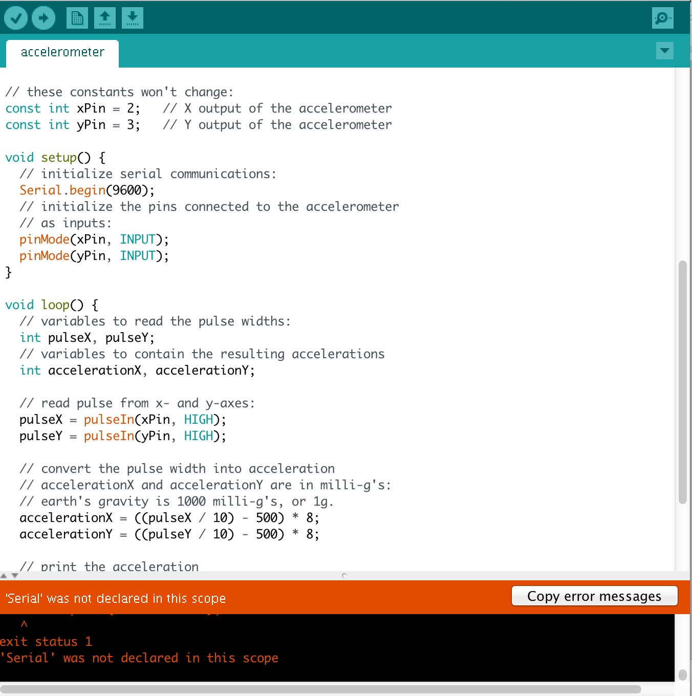The image size is (692, 696).
Task: Open a sketch with the Open icon
Action: point(105,18)
